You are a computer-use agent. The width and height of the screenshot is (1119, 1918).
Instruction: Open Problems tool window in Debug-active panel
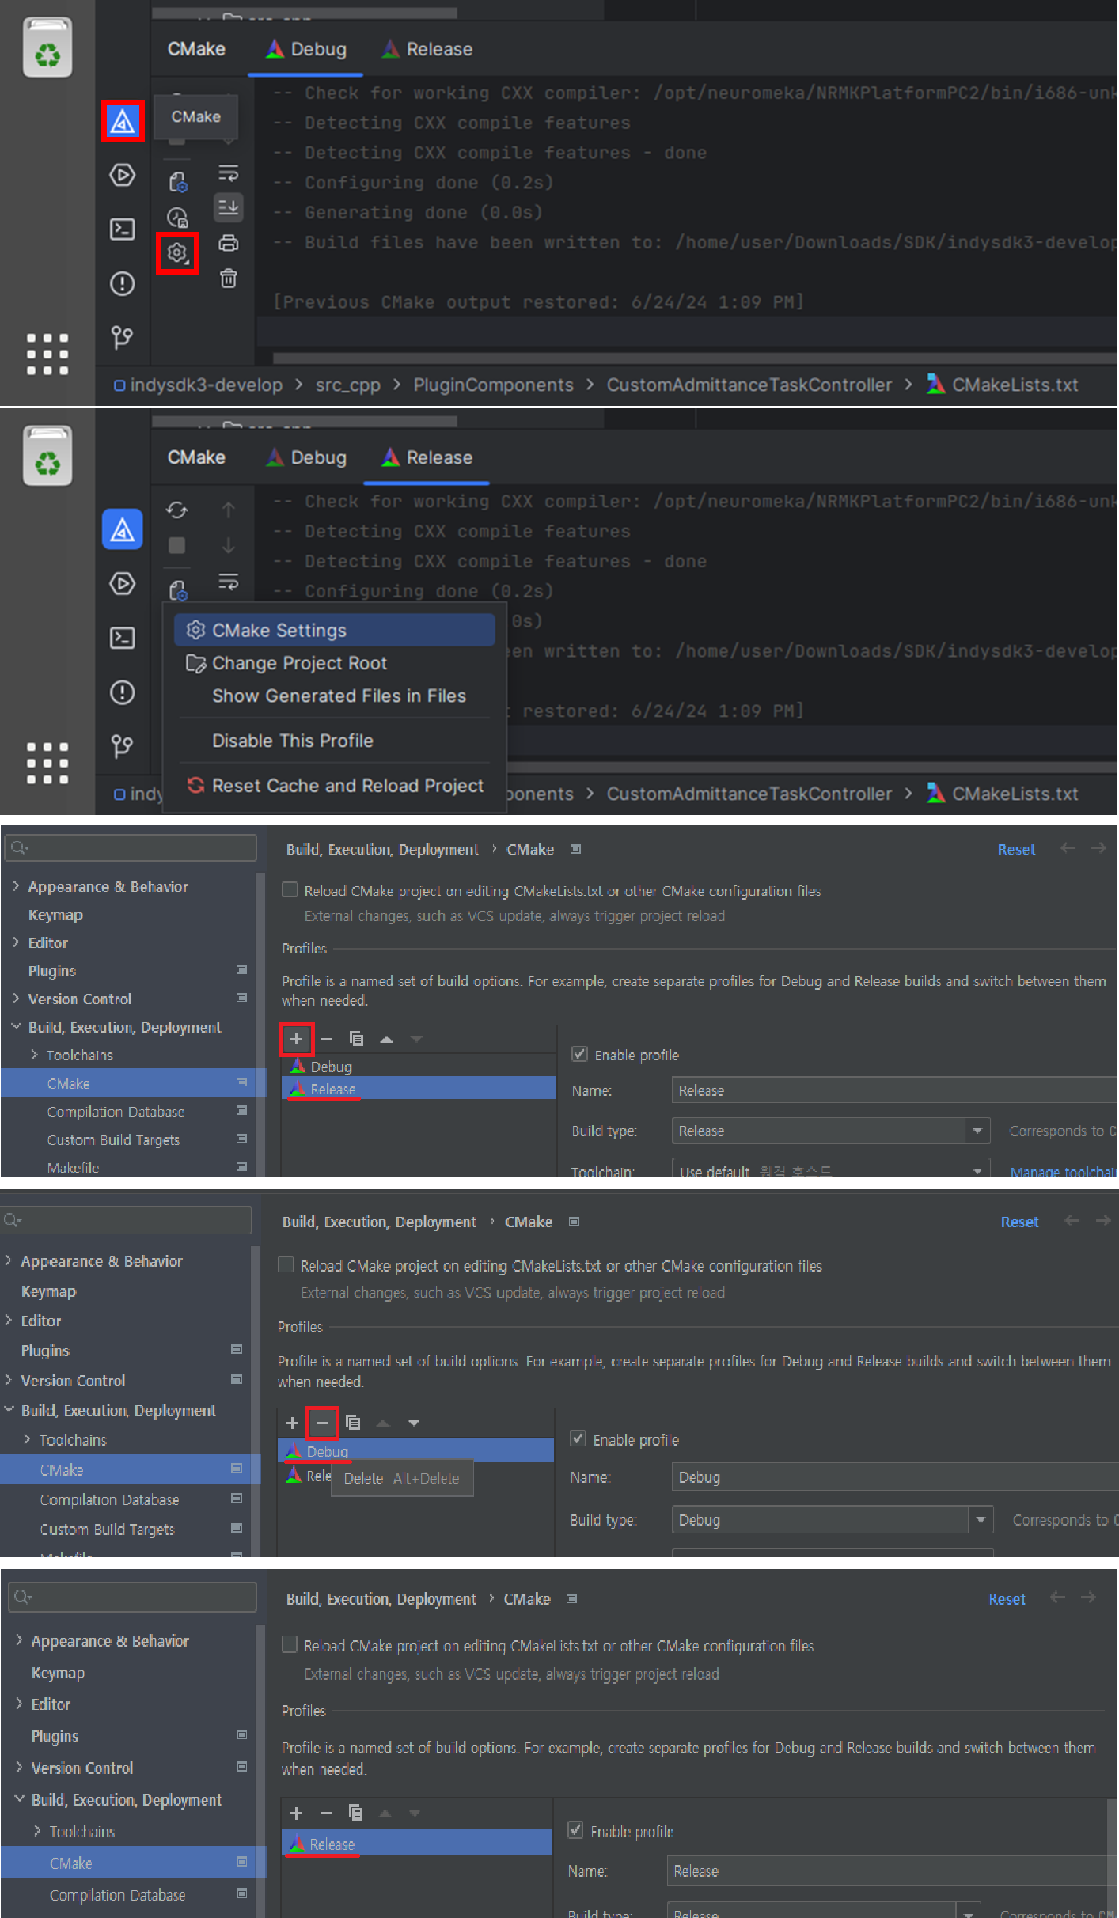[x=122, y=283]
